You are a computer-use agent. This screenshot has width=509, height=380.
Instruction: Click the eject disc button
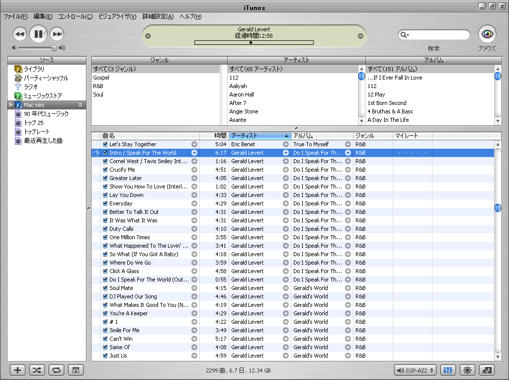click(487, 370)
